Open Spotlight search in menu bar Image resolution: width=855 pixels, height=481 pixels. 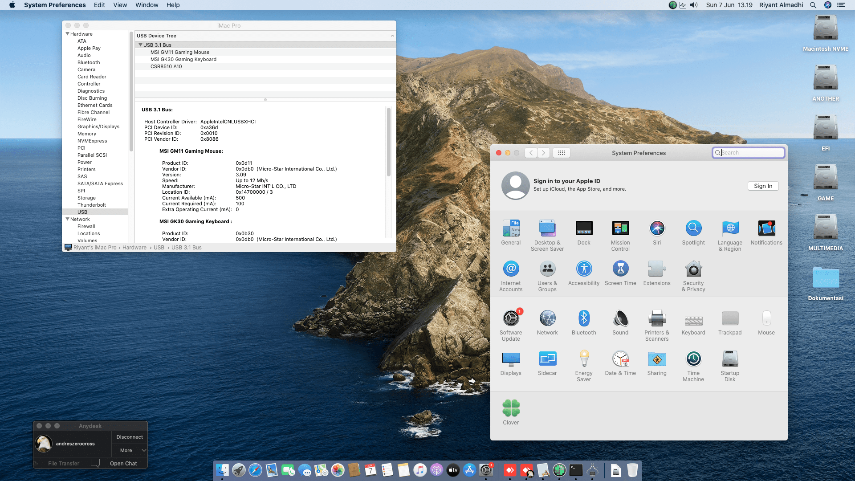(x=813, y=5)
